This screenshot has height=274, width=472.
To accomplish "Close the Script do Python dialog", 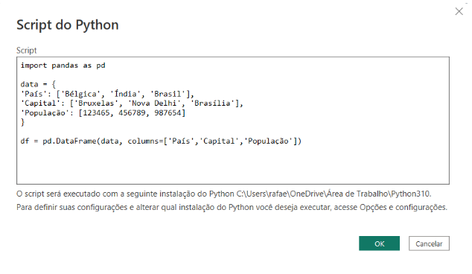I will tap(459, 11).
